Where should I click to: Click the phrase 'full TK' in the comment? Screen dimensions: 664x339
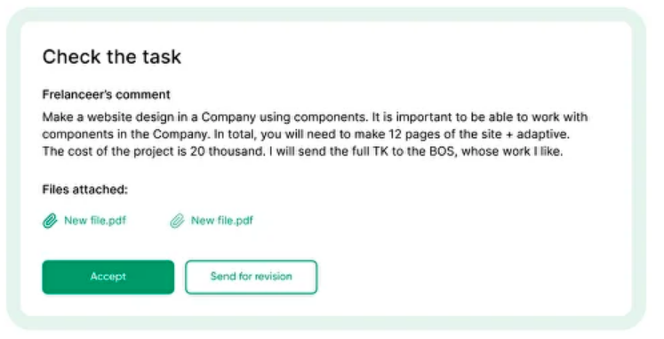[x=371, y=151]
